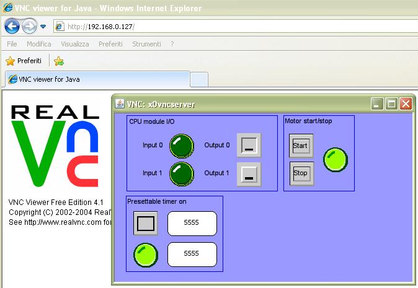Viewport: 418px width, 288px height.
Task: Go back with the browser Back arrow
Action: (12, 26)
